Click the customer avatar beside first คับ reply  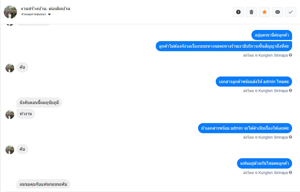click(10, 68)
